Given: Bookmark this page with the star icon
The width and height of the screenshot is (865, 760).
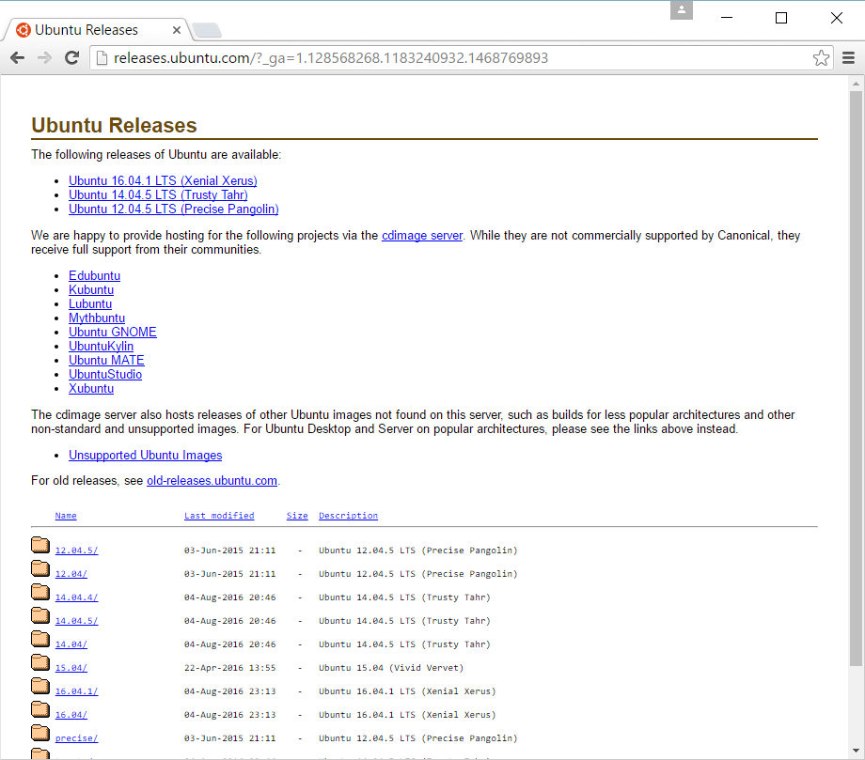Looking at the screenshot, I should click(x=821, y=58).
